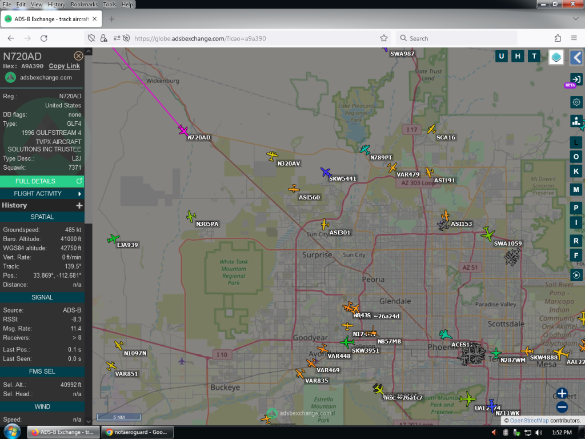The height and width of the screenshot is (439, 585).
Task: Toggle the R map option
Action: pyautogui.click(x=576, y=241)
